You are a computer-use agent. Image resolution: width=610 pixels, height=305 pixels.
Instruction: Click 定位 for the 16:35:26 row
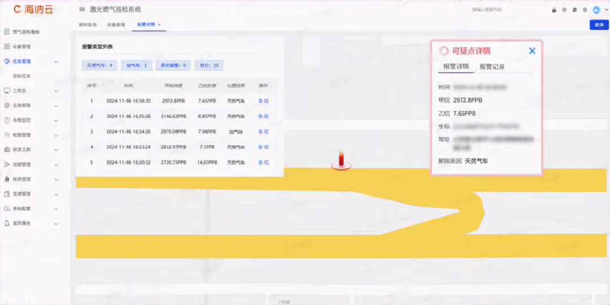pos(263,116)
